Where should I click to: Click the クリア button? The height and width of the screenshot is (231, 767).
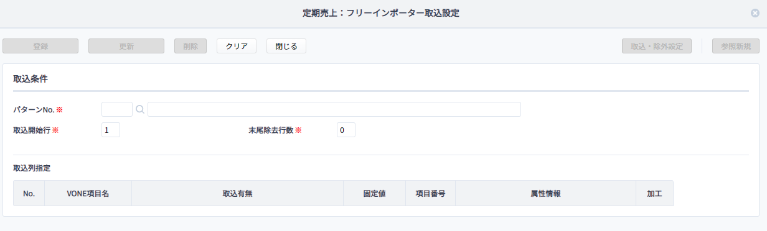coord(237,46)
